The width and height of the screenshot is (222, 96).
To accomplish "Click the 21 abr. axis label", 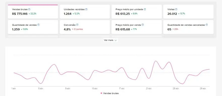I will [x=149, y=88].
